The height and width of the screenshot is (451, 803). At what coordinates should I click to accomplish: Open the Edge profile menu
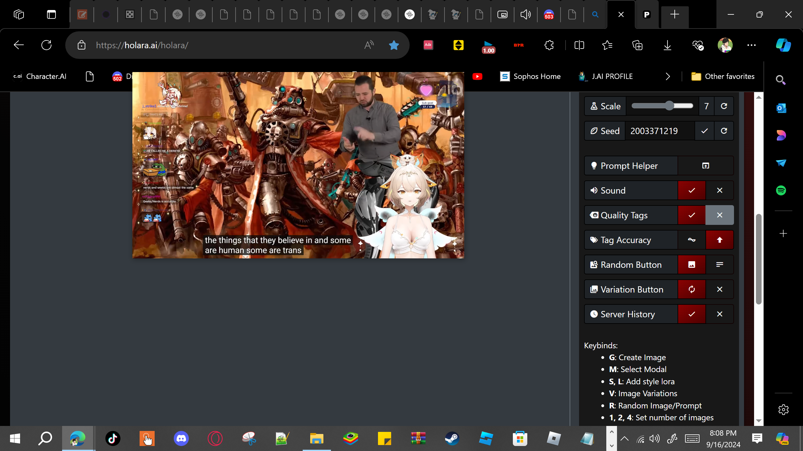click(x=725, y=45)
